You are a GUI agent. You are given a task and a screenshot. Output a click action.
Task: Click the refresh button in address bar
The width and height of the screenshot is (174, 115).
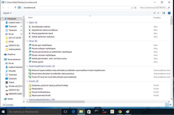click(x=135, y=8)
